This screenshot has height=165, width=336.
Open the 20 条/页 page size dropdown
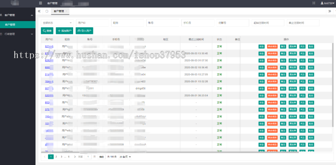pyautogui.click(x=125, y=157)
